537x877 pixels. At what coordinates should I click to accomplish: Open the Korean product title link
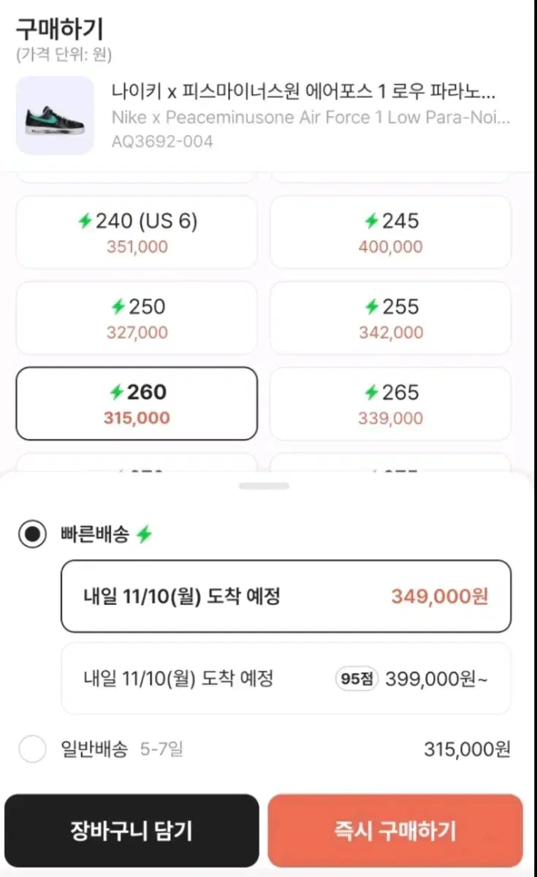point(303,93)
